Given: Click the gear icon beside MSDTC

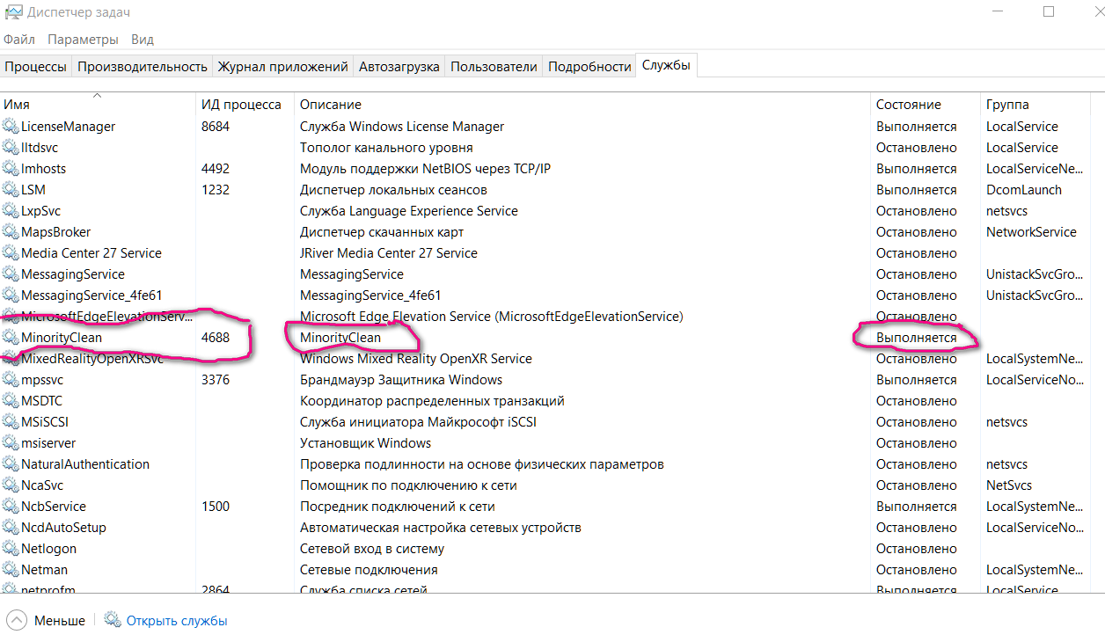Looking at the screenshot, I should 11,400.
